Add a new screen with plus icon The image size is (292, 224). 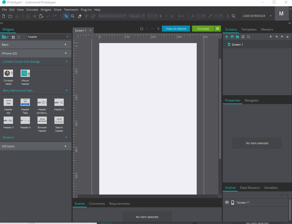click(x=227, y=37)
